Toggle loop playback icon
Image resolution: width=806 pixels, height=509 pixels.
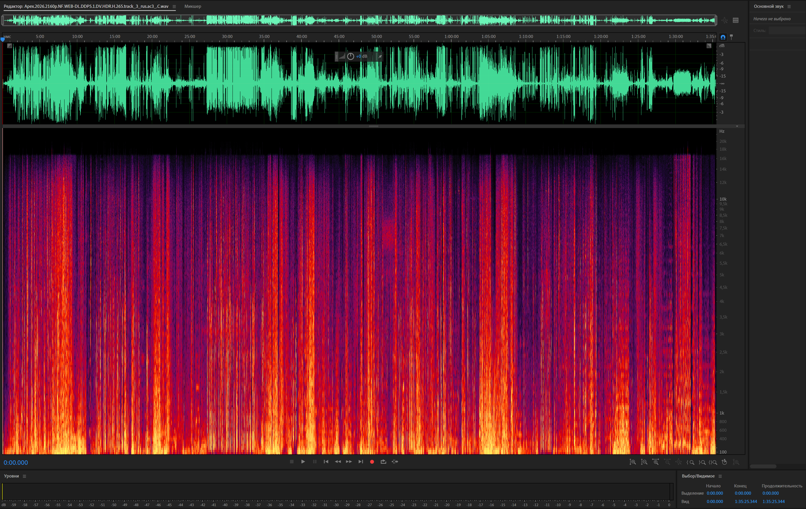click(383, 462)
